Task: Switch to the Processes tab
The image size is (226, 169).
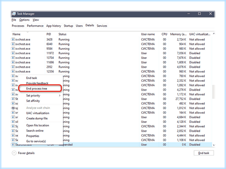Action: [18, 26]
